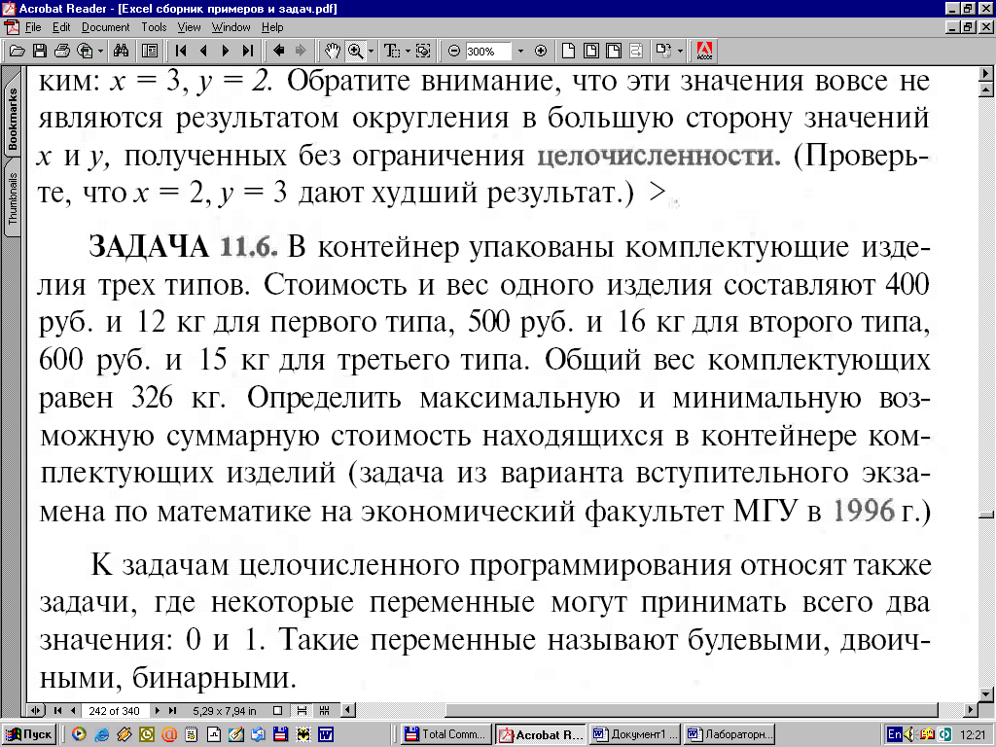This screenshot has width=996, height=747.
Task: Select Single Page layout in status bar
Action: point(277,710)
